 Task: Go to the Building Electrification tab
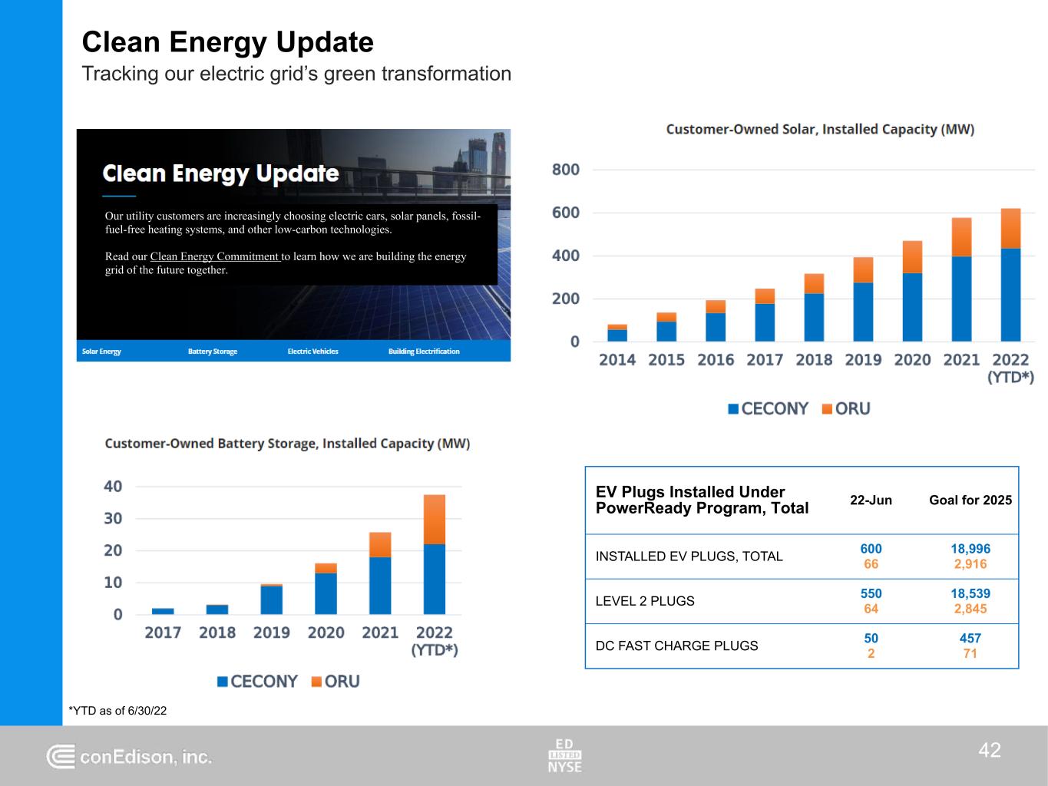coord(424,352)
